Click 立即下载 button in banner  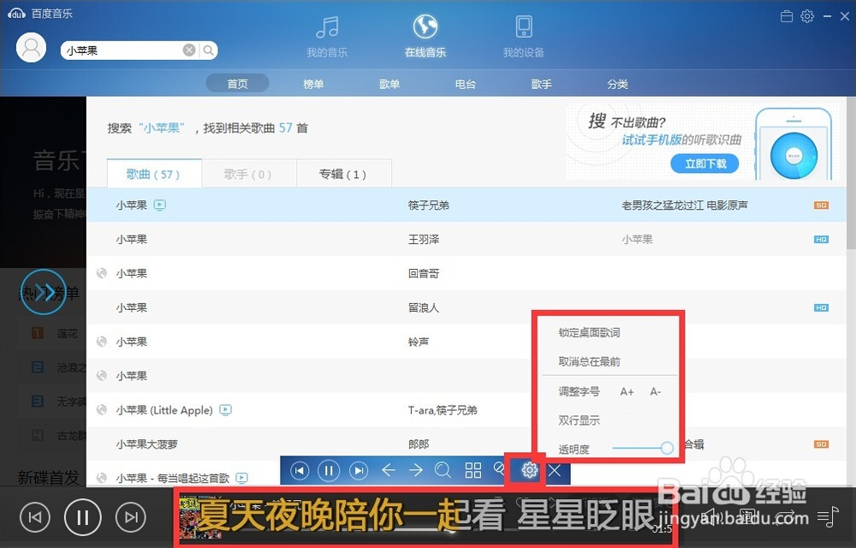click(x=704, y=164)
